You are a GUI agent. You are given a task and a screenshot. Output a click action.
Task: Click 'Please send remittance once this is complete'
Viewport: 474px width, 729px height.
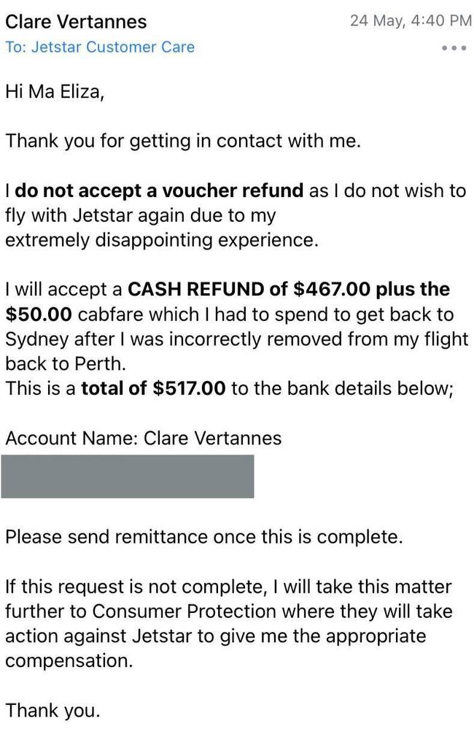(203, 537)
